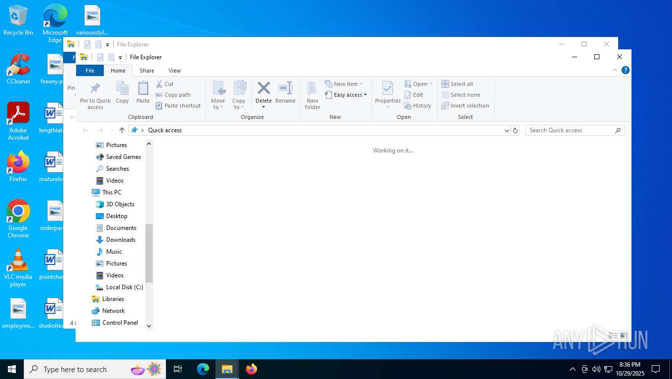Switch to large icons view button
The image size is (672, 379).
pos(624,335)
